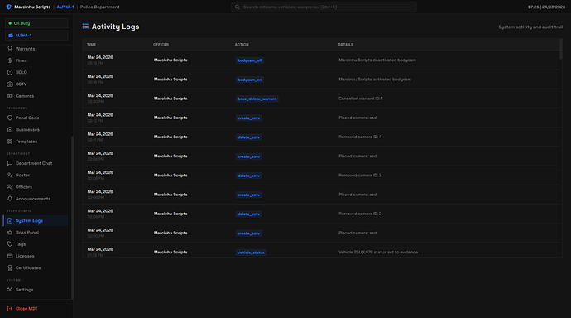
Task: Click the Department Chat bubble icon
Action: click(x=10, y=163)
